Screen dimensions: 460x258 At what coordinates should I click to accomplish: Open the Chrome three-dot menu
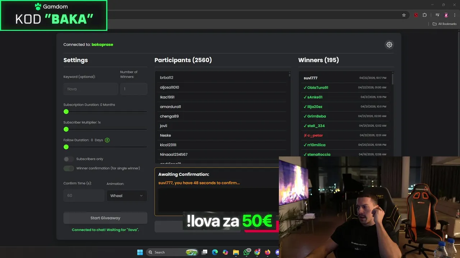click(x=455, y=15)
